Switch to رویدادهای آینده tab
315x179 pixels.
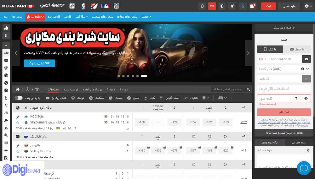click(92, 89)
